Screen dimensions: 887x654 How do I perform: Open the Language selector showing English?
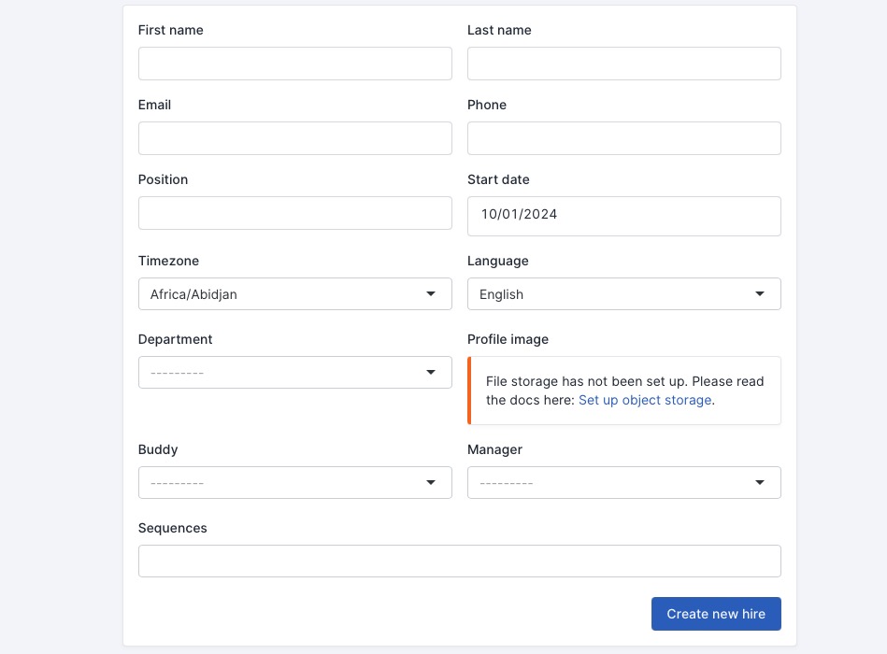[x=608, y=293]
